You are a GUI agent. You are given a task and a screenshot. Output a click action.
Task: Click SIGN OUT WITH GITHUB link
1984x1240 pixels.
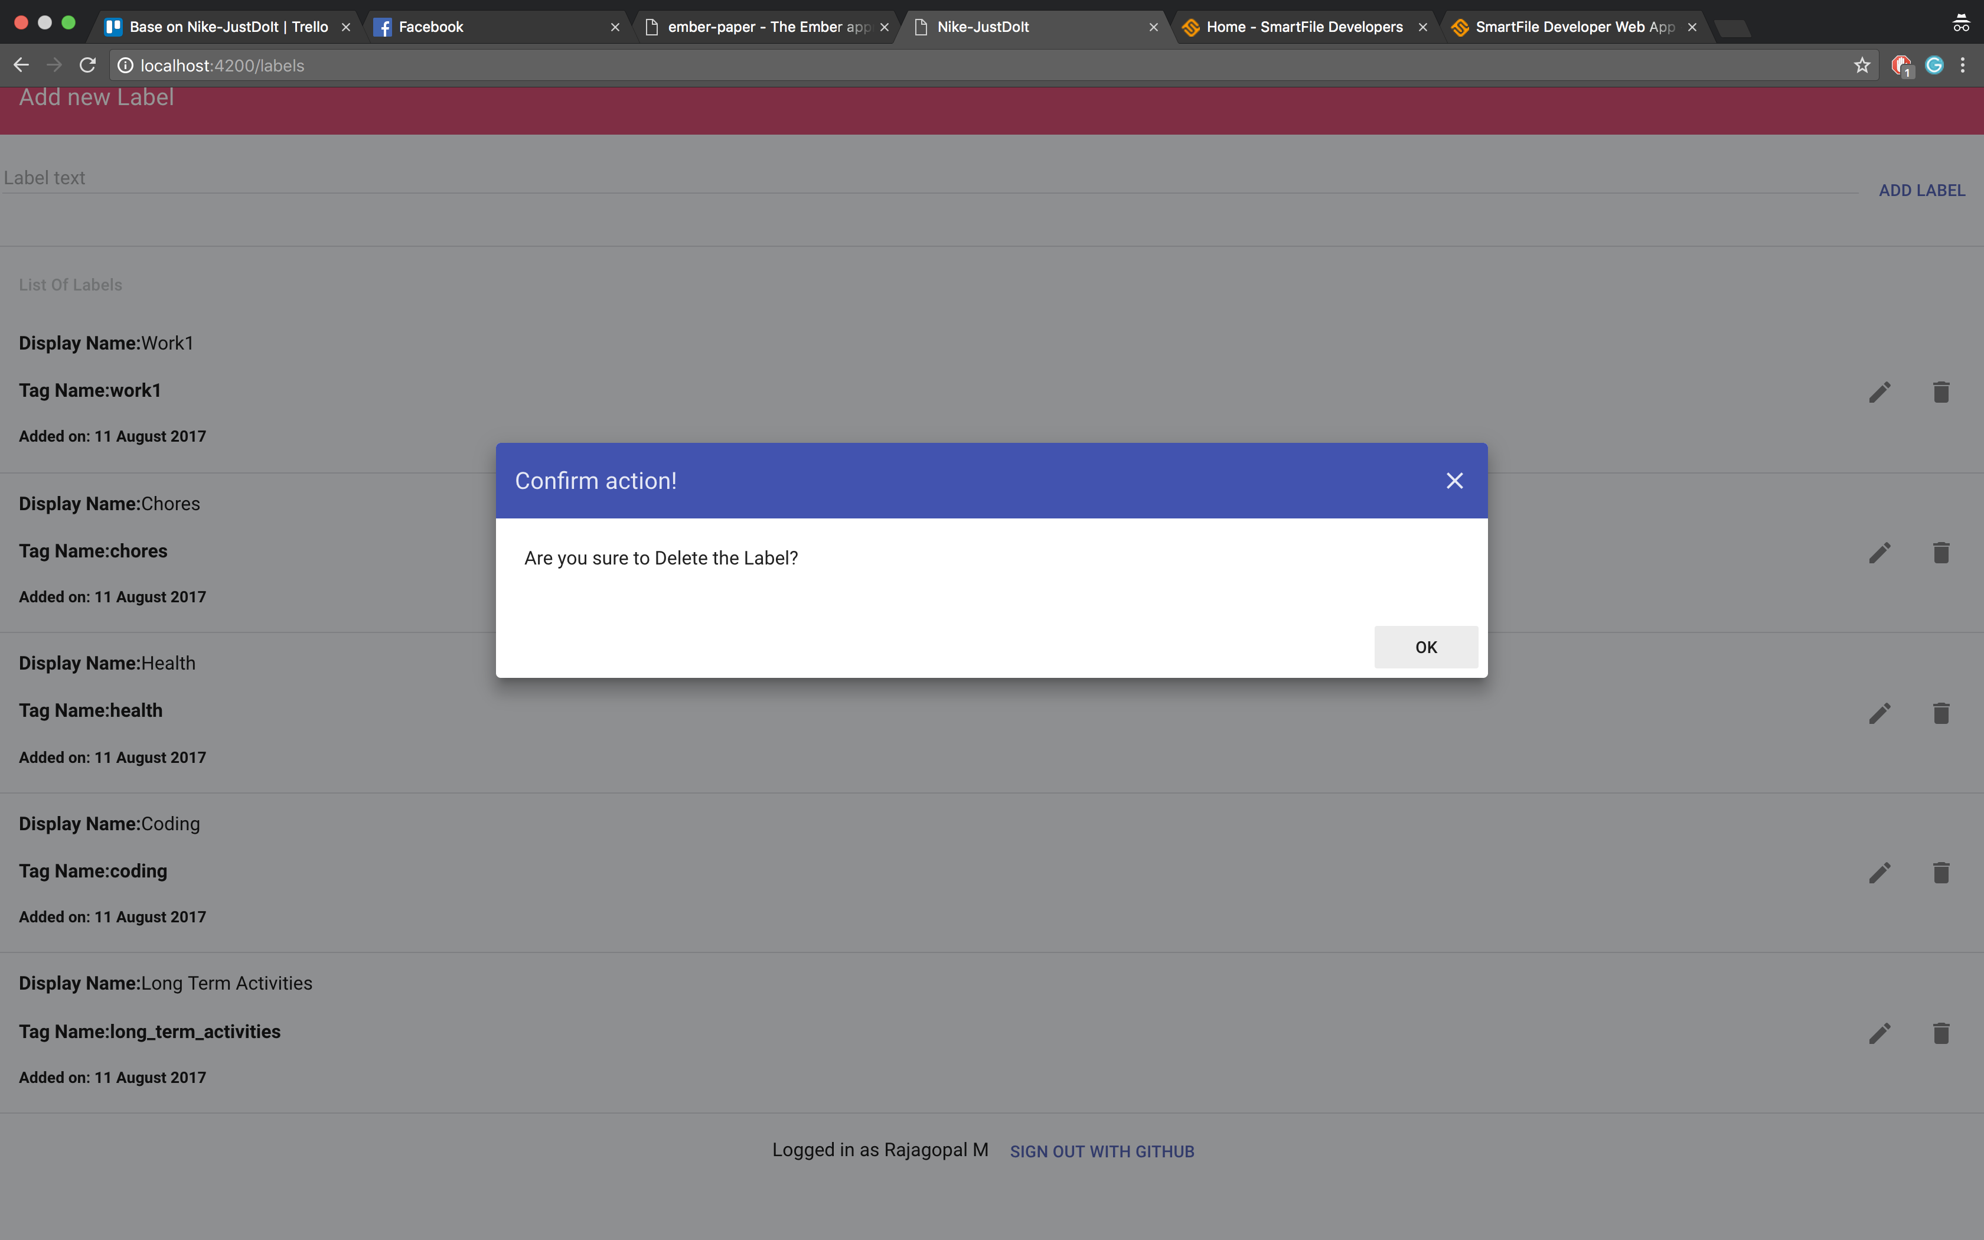tap(1101, 1151)
